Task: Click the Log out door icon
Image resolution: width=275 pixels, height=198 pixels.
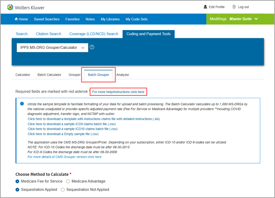Action: (x=234, y=7)
